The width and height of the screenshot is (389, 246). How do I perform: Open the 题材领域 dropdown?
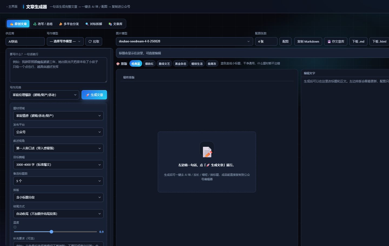[58, 116]
